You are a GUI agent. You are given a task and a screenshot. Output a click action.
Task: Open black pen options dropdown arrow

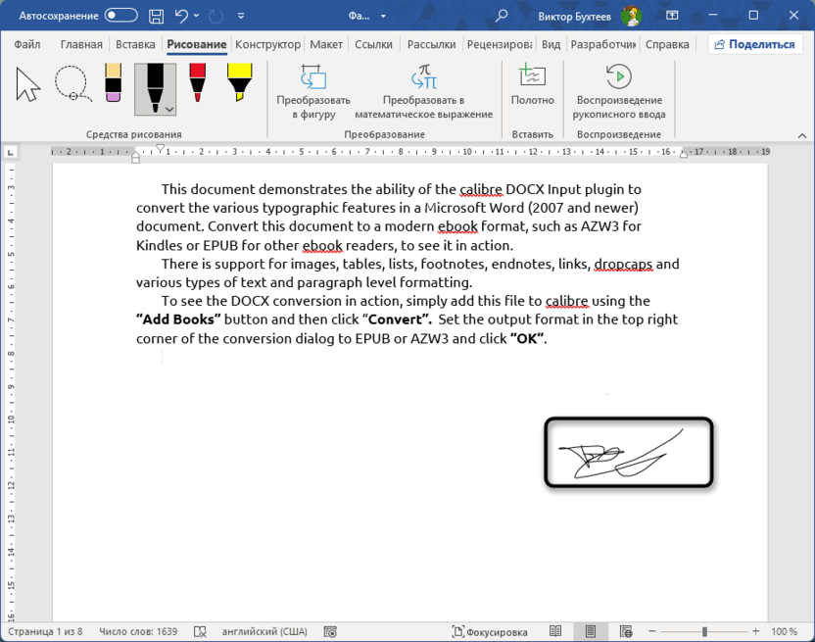[x=169, y=109]
